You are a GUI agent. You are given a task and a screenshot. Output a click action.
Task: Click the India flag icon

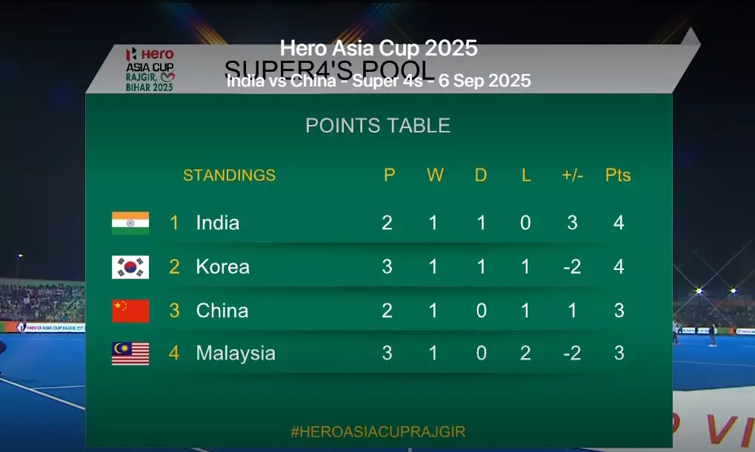click(x=130, y=223)
